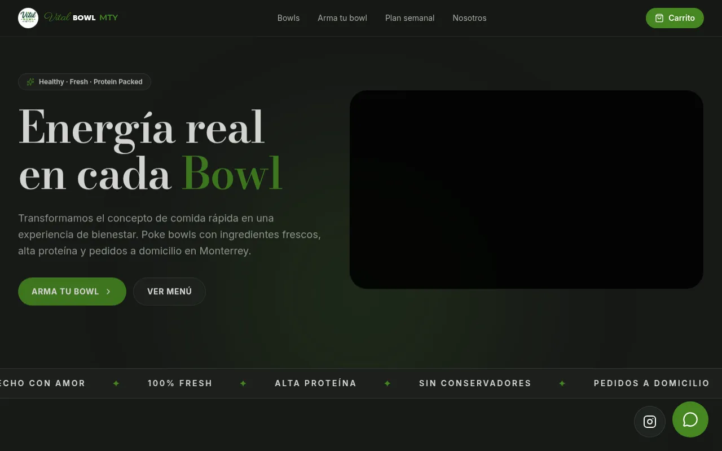Click the green word Bowl in the headline

tap(232, 174)
